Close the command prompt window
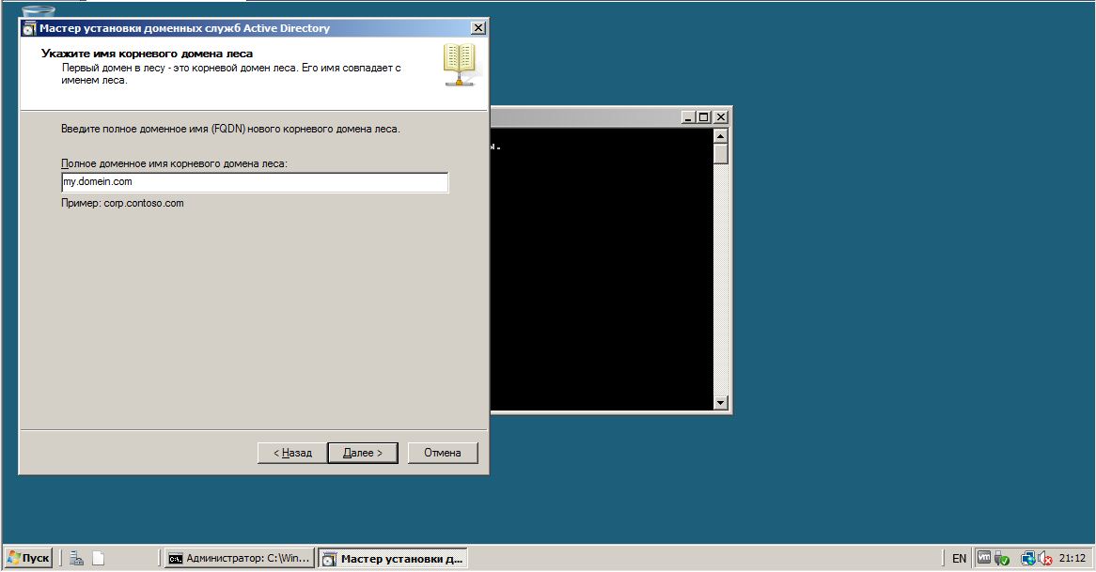 pos(721,117)
